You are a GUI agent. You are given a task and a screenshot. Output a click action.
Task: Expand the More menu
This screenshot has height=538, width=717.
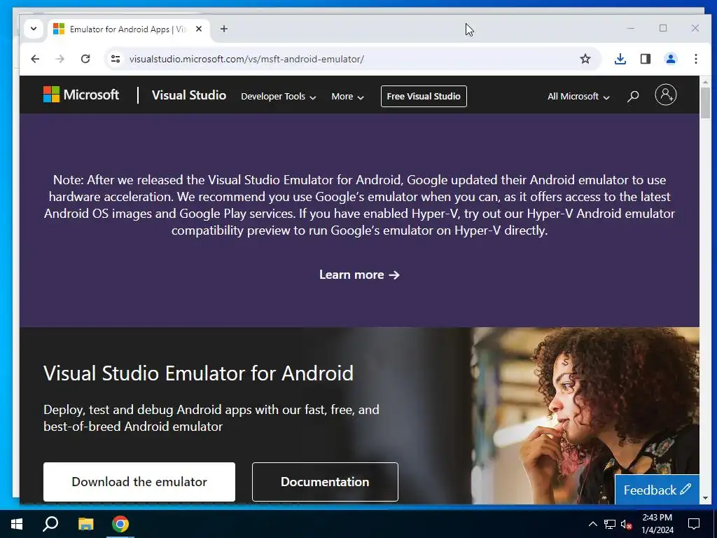[x=347, y=97]
